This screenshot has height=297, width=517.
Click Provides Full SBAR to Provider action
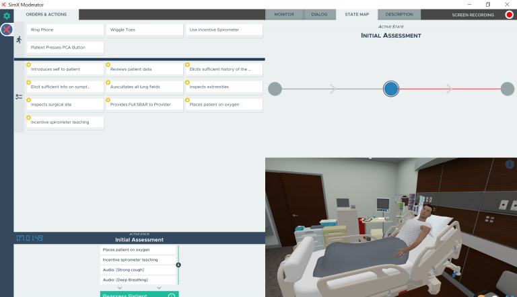145,104
